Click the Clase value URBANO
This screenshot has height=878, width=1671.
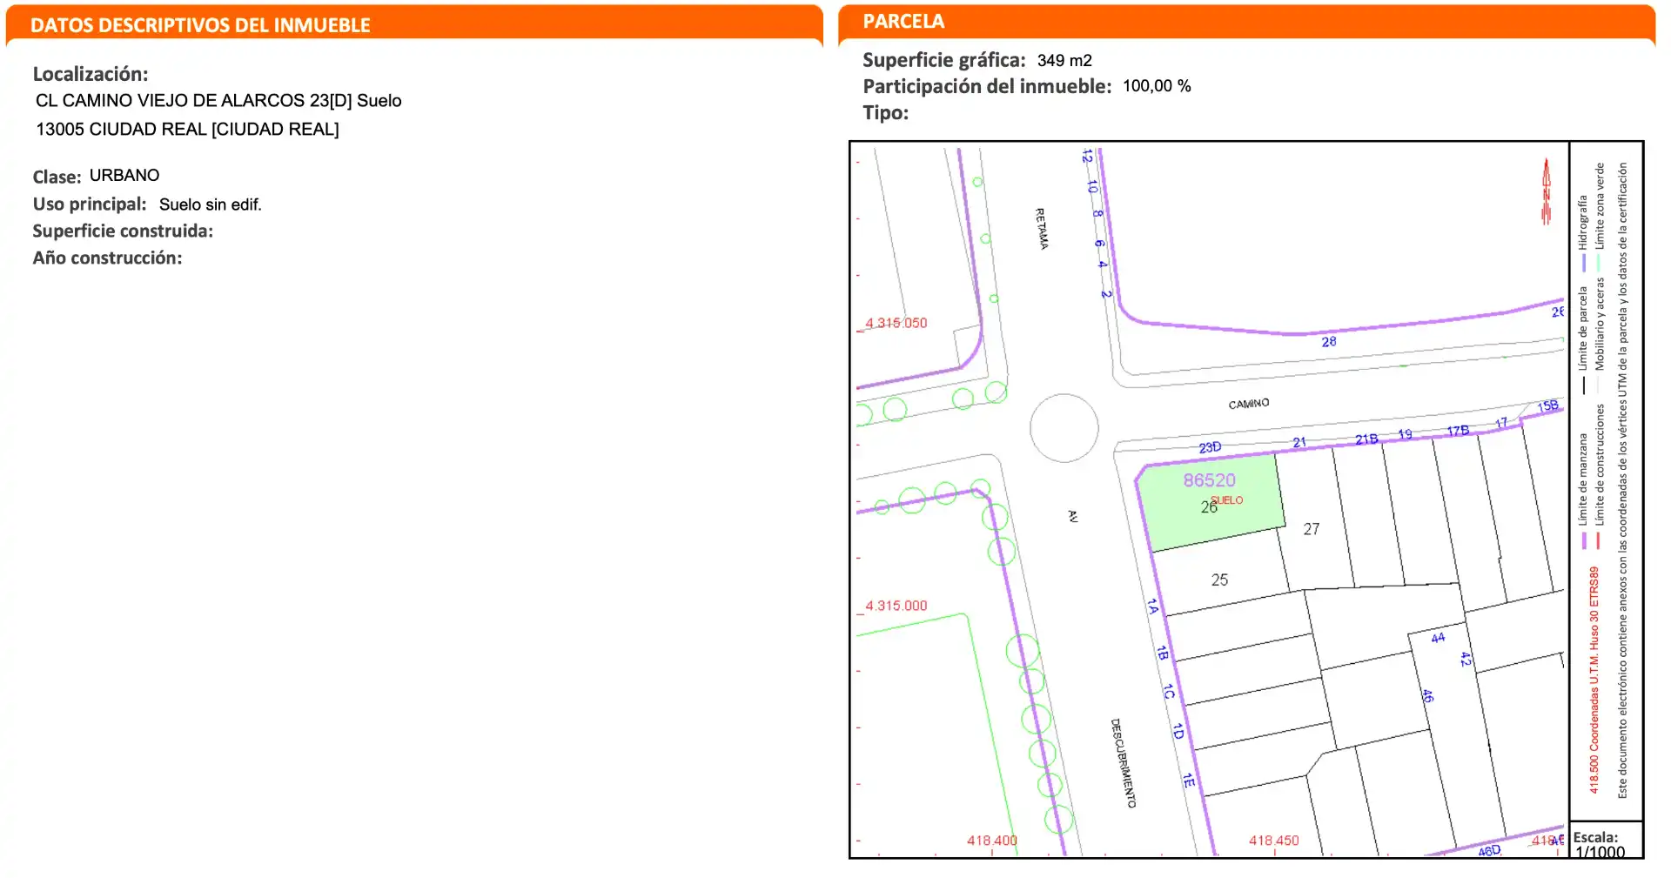(x=124, y=176)
